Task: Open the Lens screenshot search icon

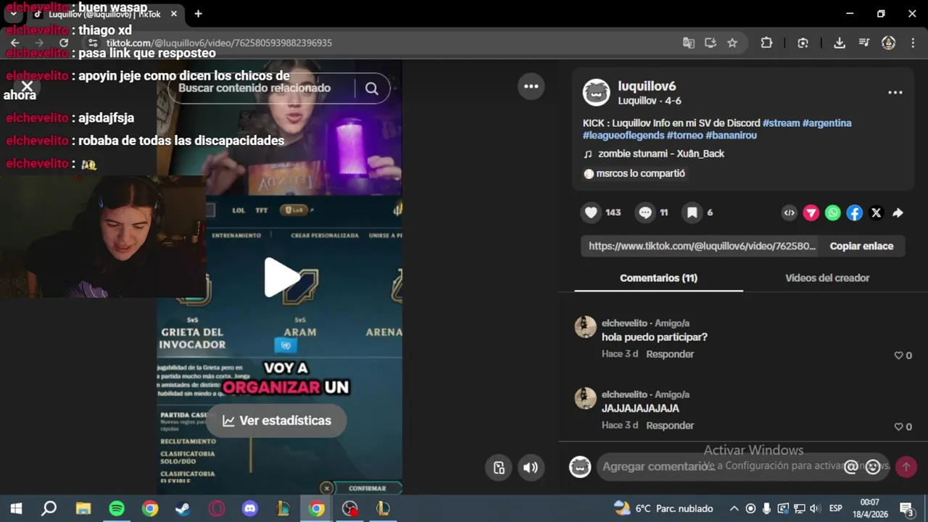Action: pyautogui.click(x=803, y=43)
